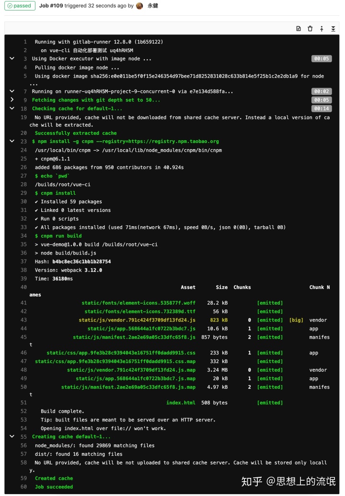
Task: Click 'Pulling docker image node ...' line
Action: [77, 68]
